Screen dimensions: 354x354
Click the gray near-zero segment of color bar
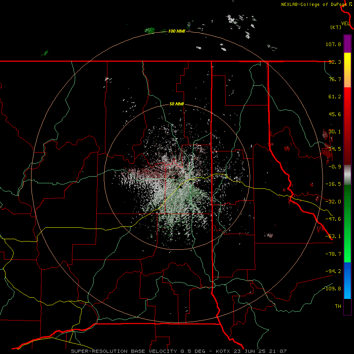(347, 175)
